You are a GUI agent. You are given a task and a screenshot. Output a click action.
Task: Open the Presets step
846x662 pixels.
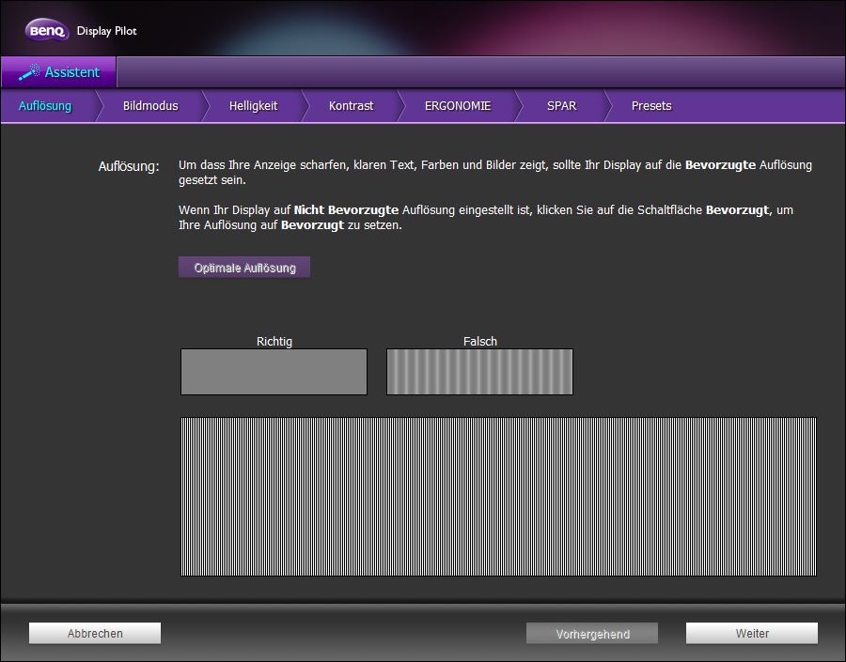651,106
